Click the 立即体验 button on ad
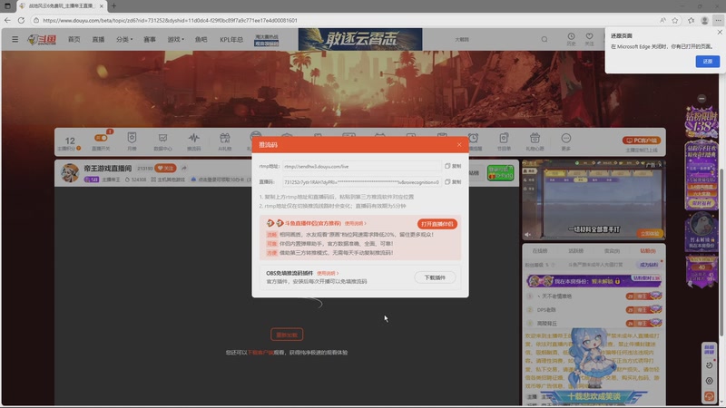Viewport: 726px width, 408px height. [650, 234]
